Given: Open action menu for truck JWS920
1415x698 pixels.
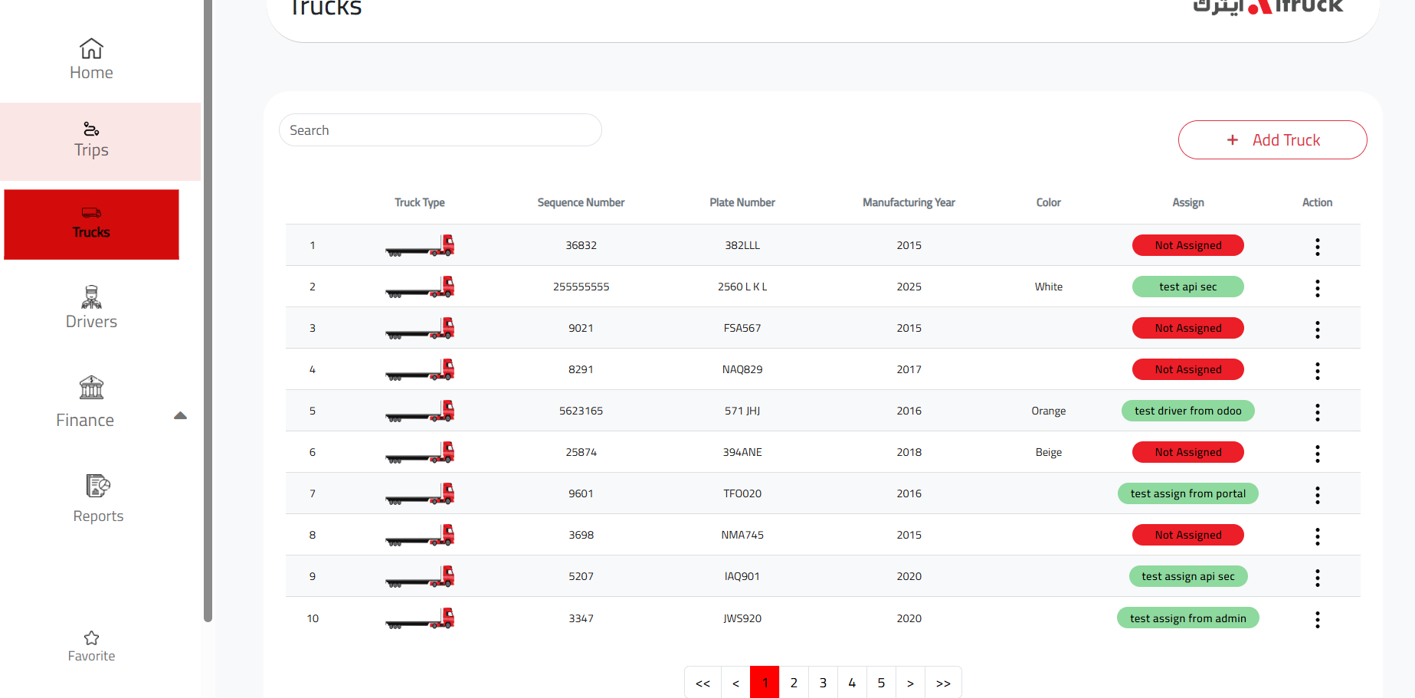Looking at the screenshot, I should click(x=1317, y=619).
